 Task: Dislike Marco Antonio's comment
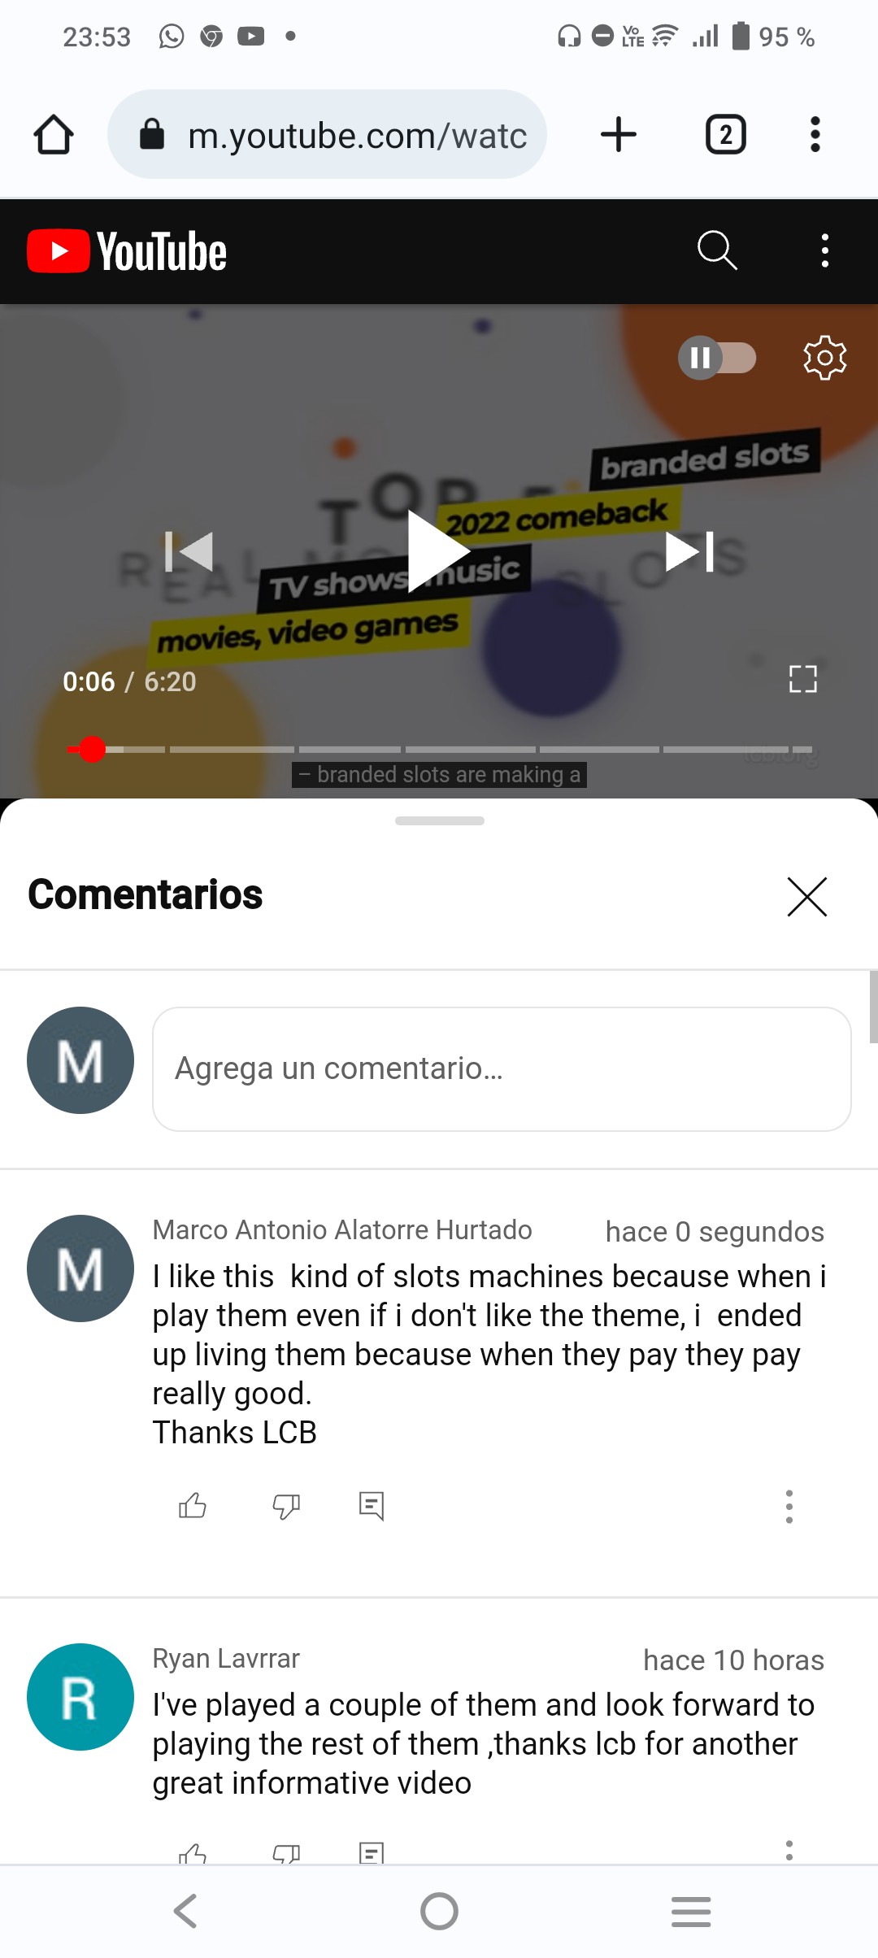pyautogui.click(x=286, y=1506)
